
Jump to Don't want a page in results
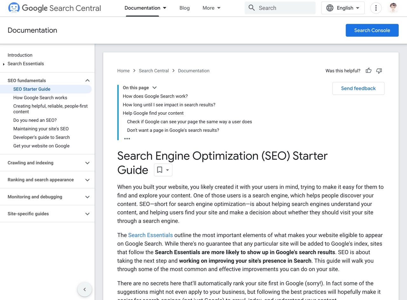coord(173,130)
